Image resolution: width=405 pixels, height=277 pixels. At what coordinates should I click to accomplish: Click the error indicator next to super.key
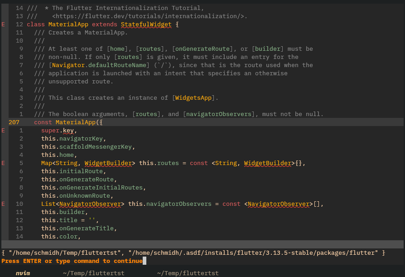[x=3, y=130]
